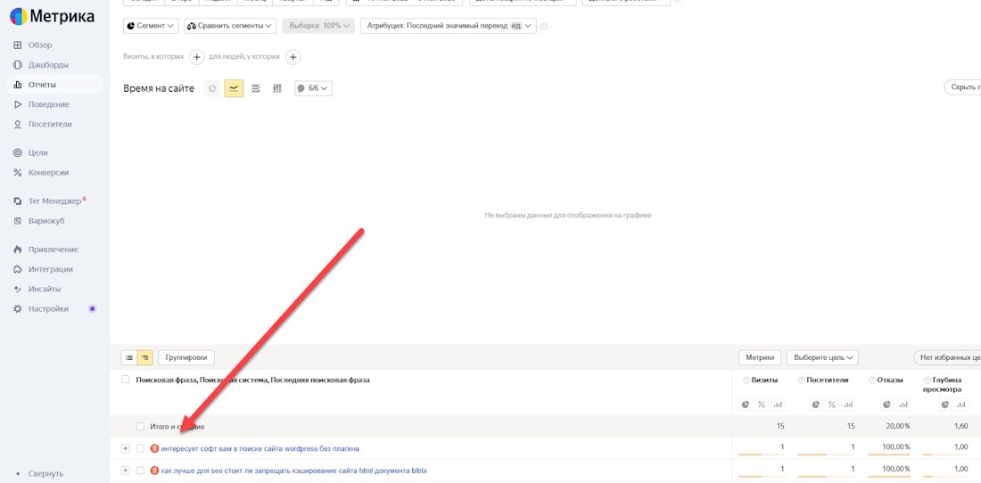Image resolution: width=981 pixels, height=483 pixels.
Task: Click percent icon under Визиты column
Action: [x=762, y=405]
